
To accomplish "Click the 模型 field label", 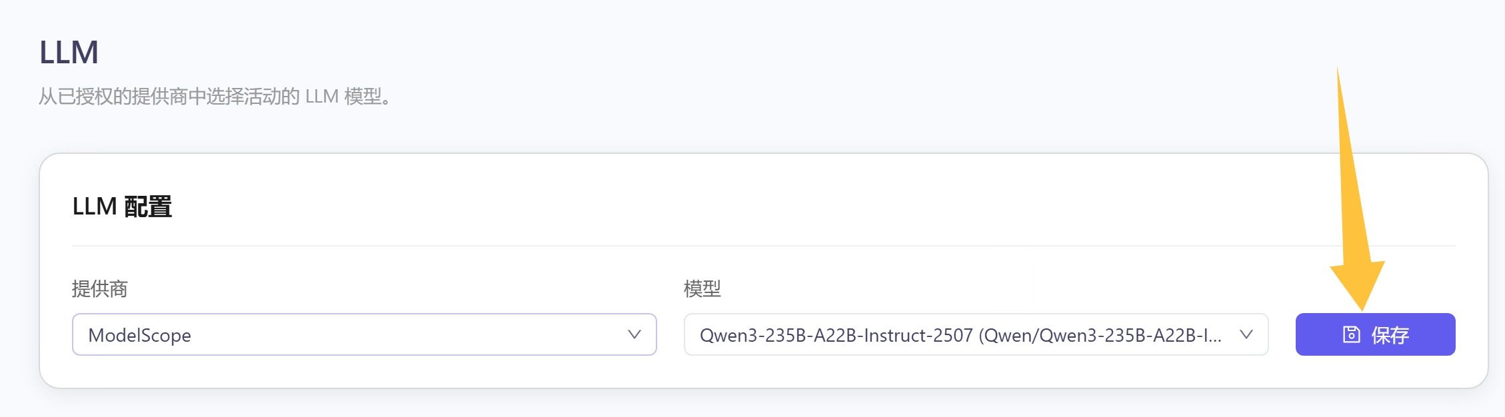I will 702,288.
